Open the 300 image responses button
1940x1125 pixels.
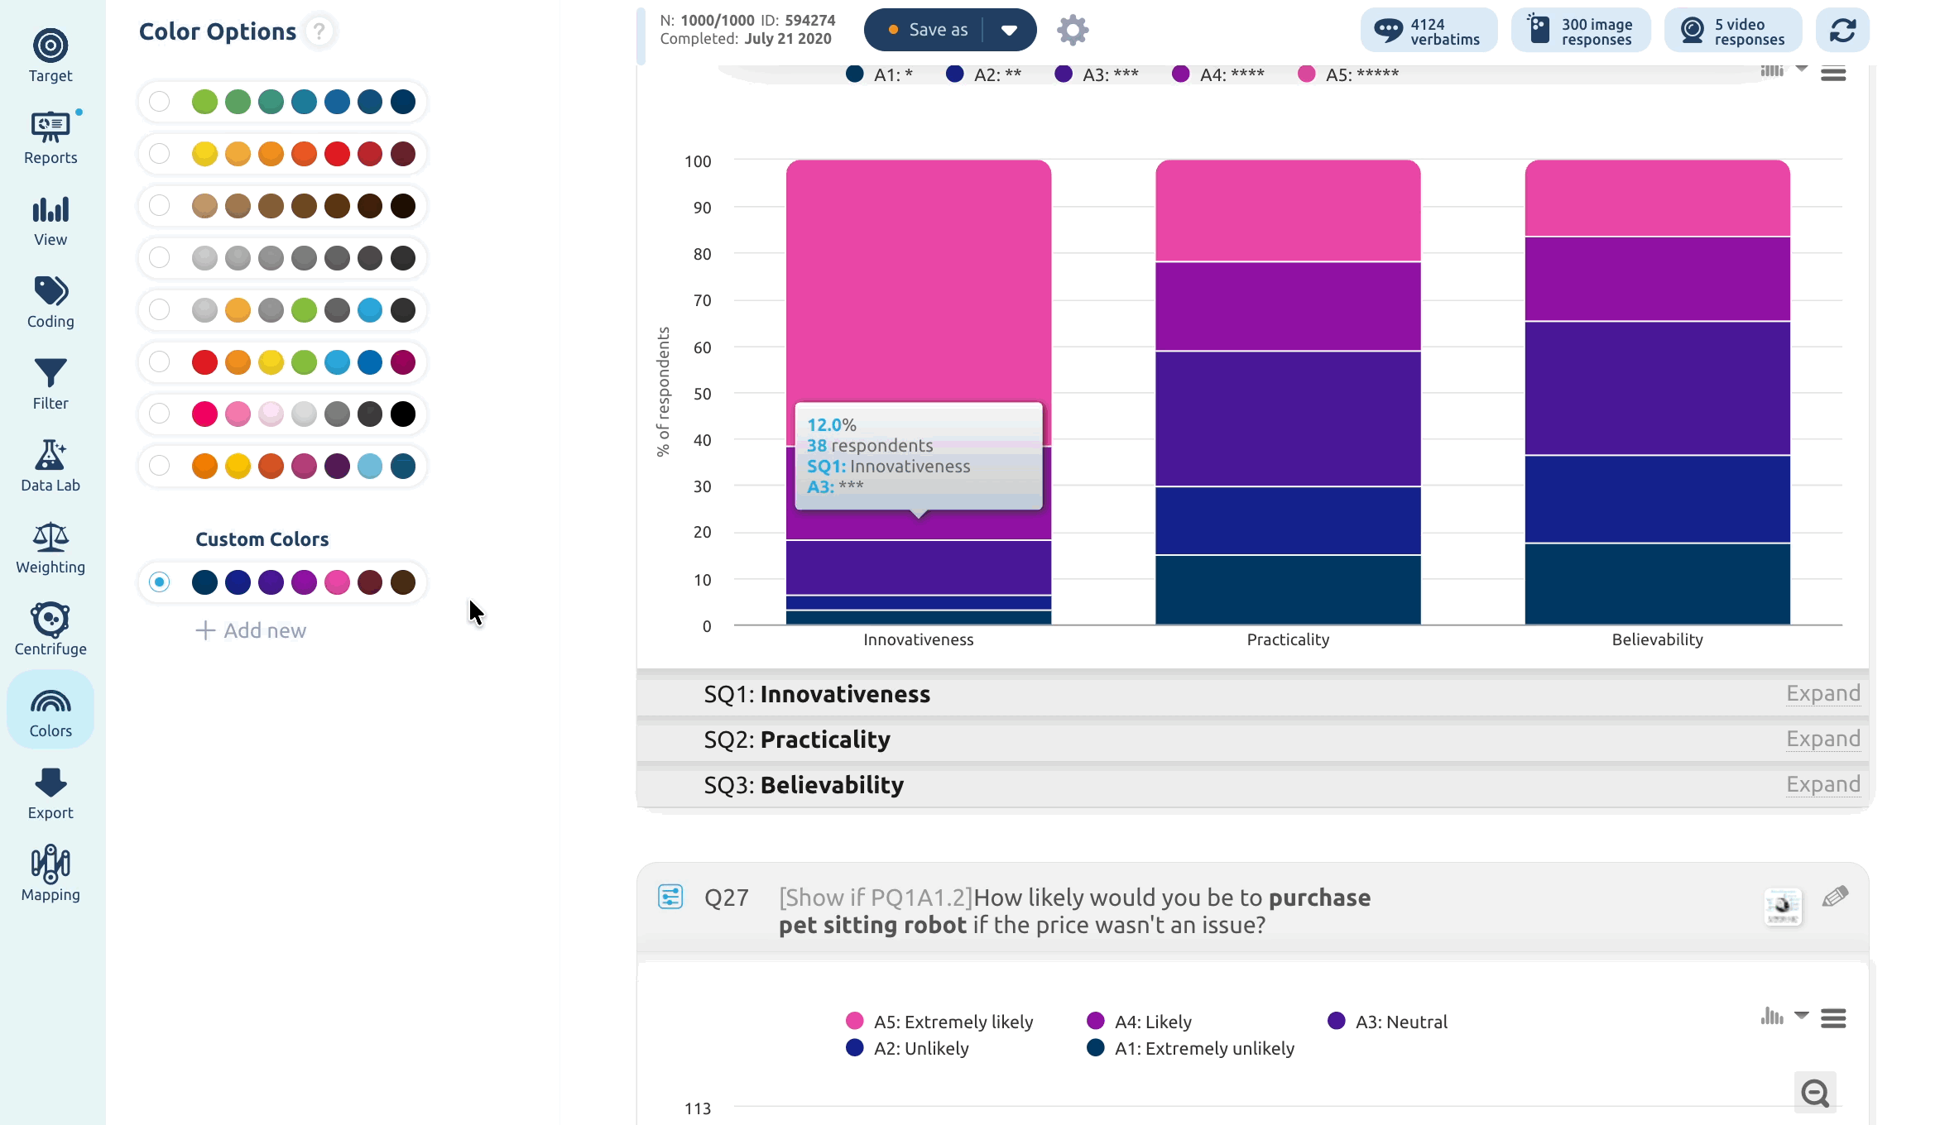pyautogui.click(x=1581, y=31)
